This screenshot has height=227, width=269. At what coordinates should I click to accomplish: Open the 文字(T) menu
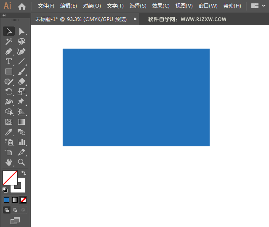pyautogui.click(x=115, y=6)
